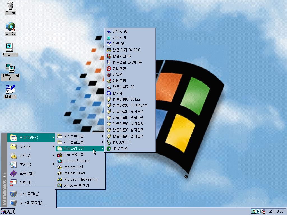This screenshot has width=287, height=215.
Task: Click the 한CD연주기 CD player icon
Action: 109,142
